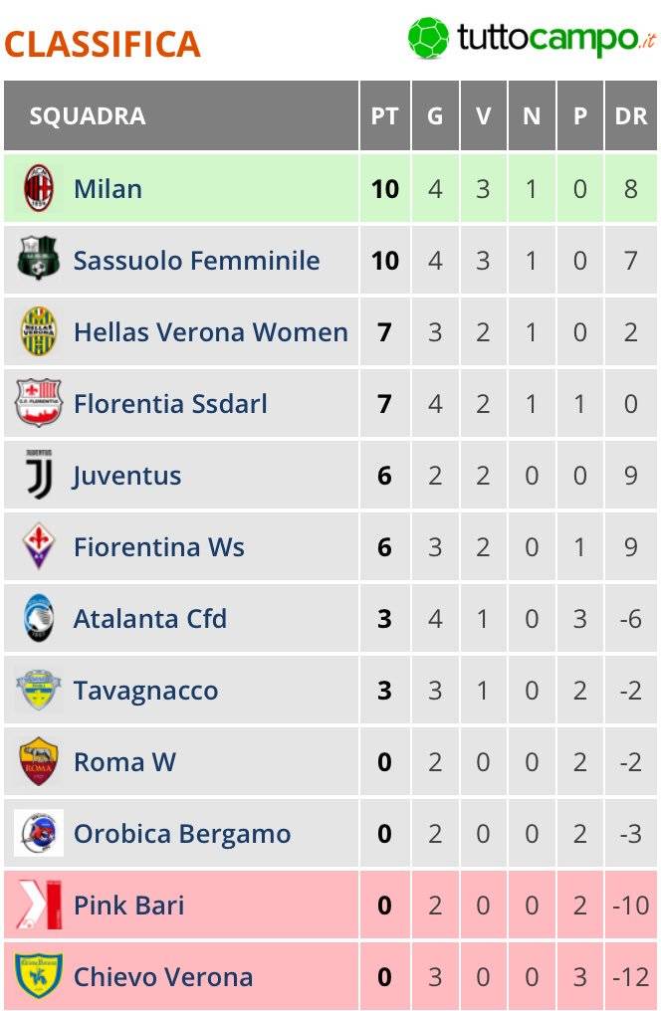Click the Fiorentina Ws crest icon
Viewport: 661px width, 1011px height.
39,546
